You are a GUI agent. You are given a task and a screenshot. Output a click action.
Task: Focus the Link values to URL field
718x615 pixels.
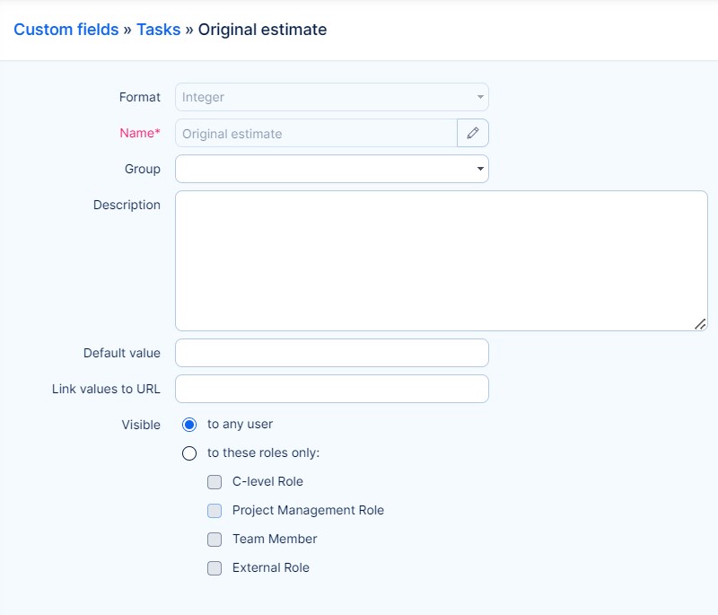click(331, 389)
